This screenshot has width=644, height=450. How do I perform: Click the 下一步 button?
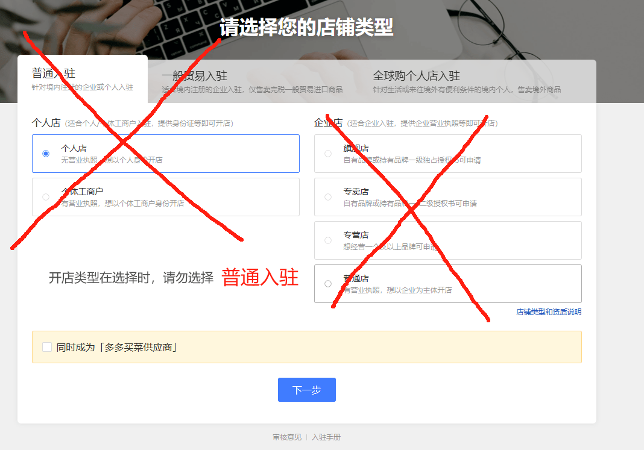(x=307, y=390)
